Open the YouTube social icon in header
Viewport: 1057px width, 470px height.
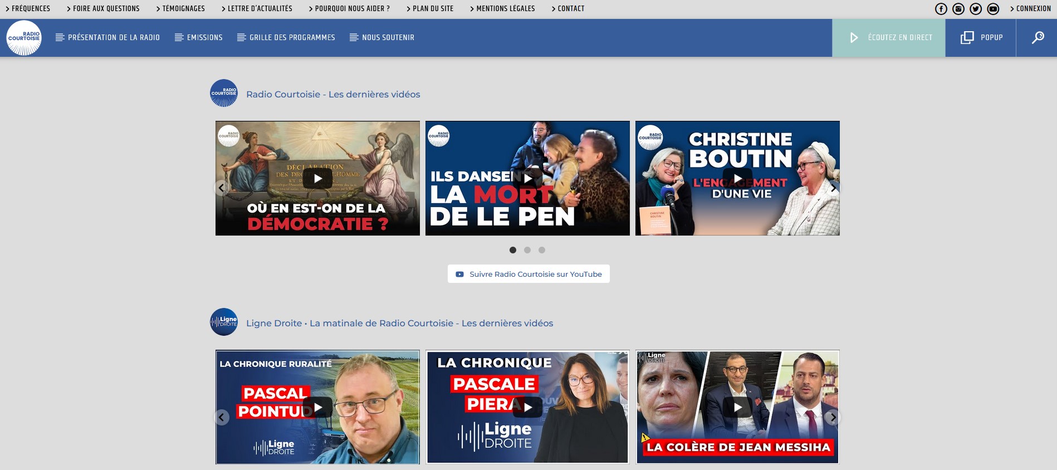(x=993, y=9)
